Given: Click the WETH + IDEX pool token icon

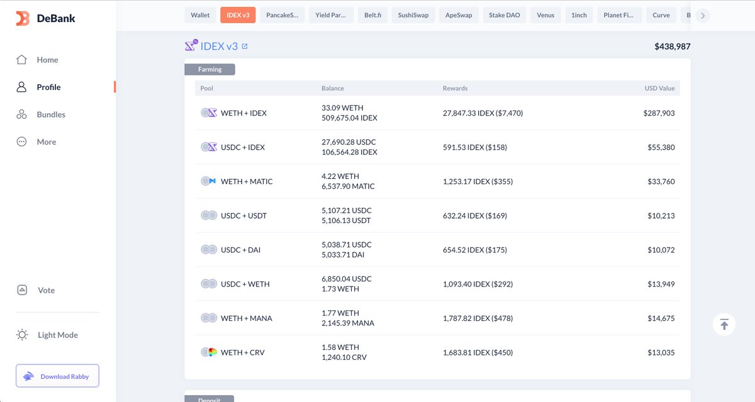Looking at the screenshot, I should coord(209,113).
